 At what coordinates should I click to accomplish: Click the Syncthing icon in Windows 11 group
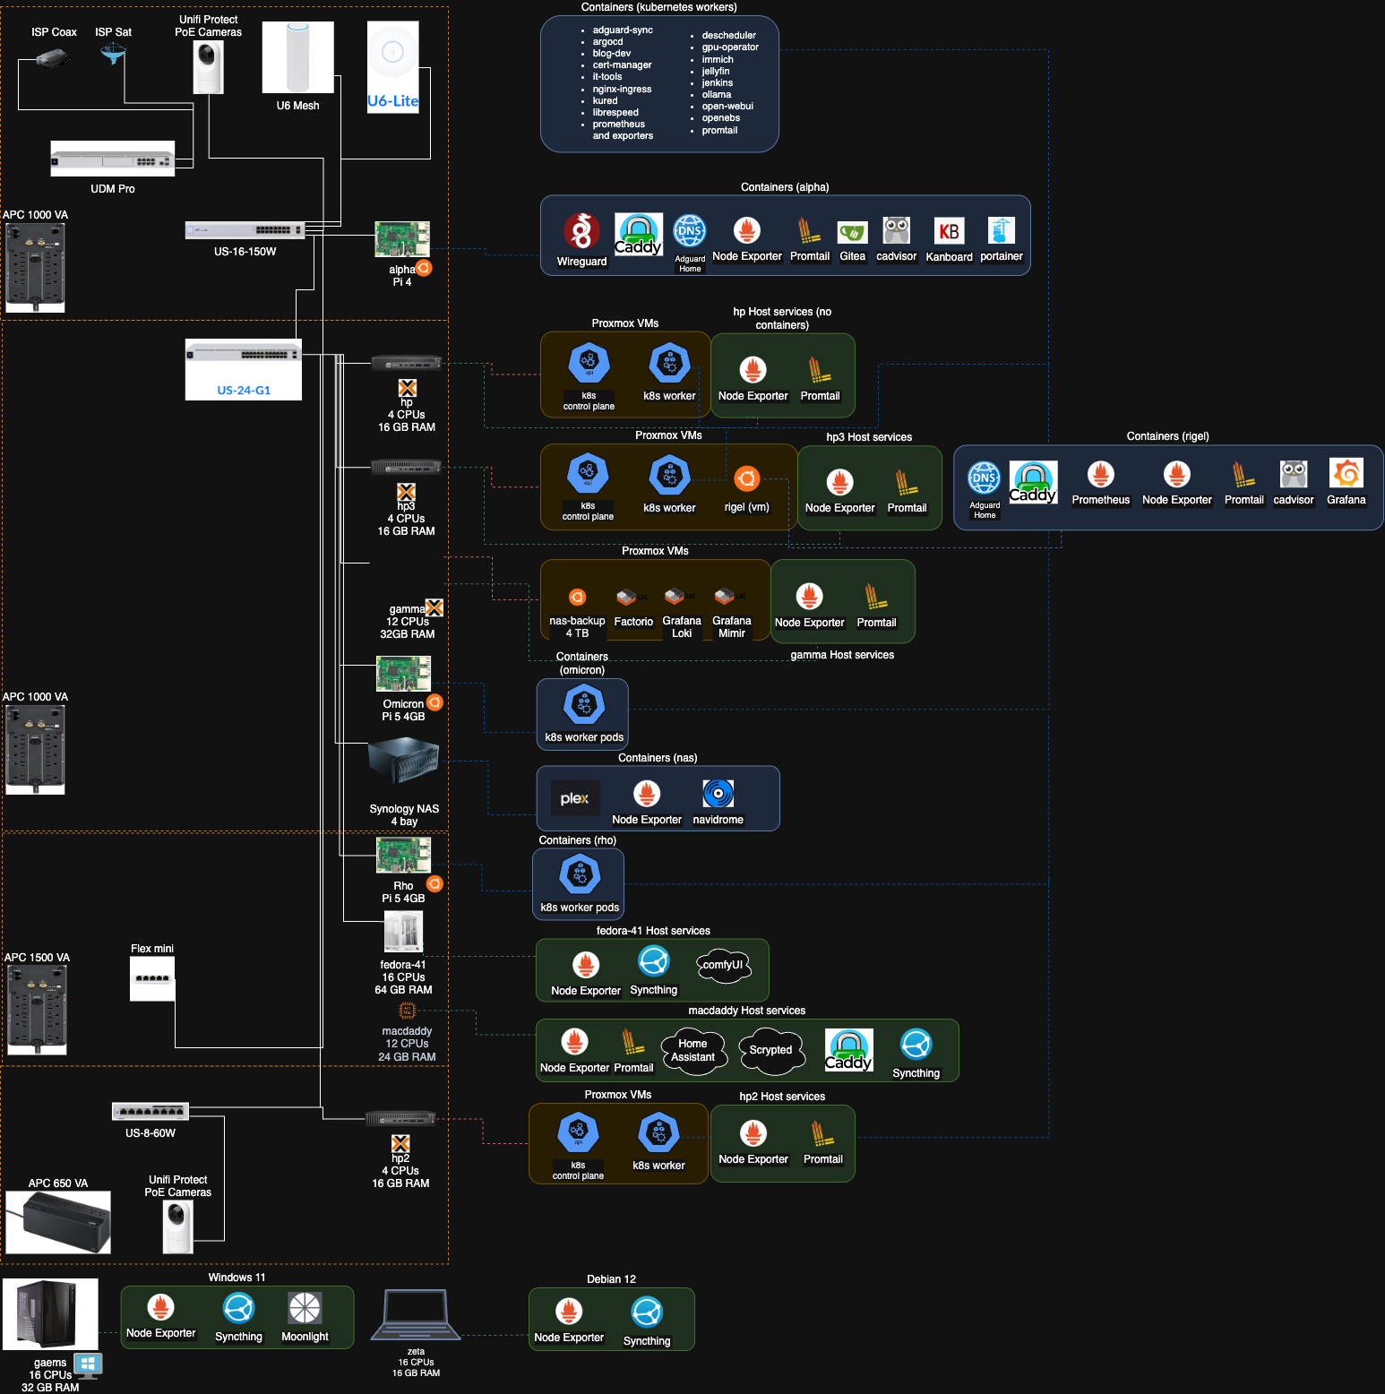[x=239, y=1309]
